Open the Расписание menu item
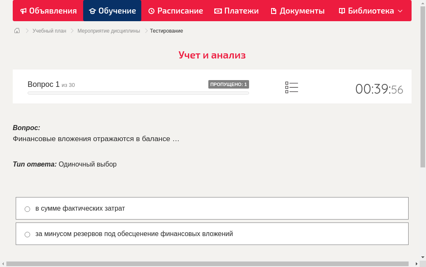Image resolution: width=426 pixels, height=267 pixels. pos(176,11)
